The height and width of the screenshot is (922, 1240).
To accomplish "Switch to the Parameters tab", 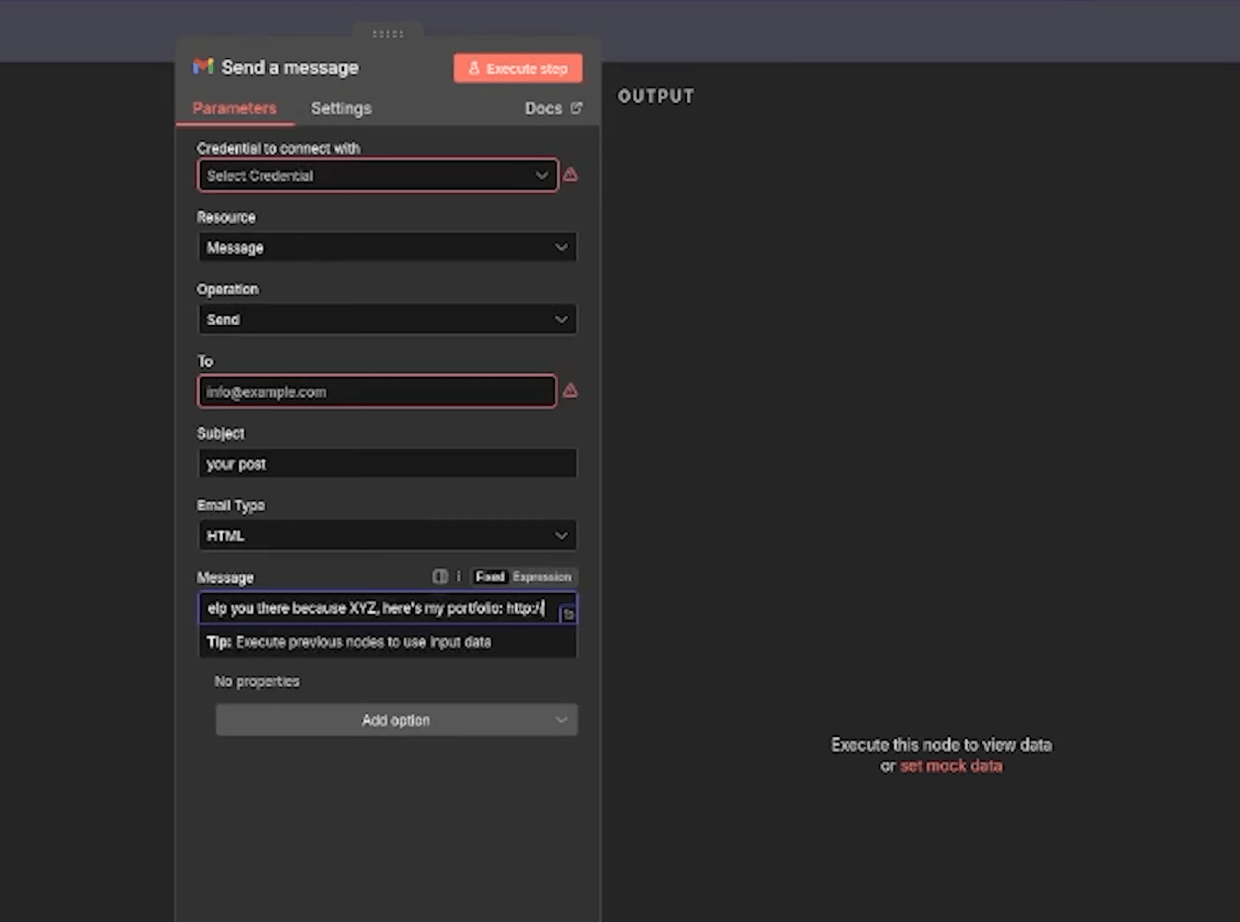I will 234,108.
